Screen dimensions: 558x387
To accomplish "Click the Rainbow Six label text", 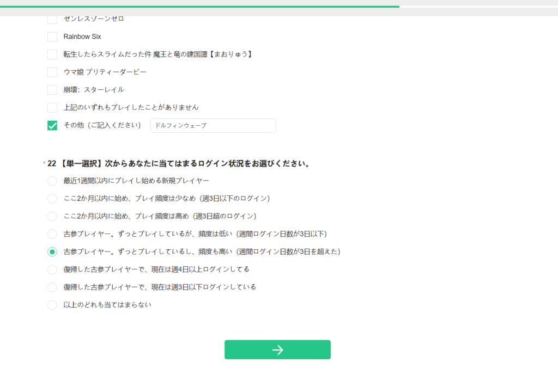I will [82, 37].
